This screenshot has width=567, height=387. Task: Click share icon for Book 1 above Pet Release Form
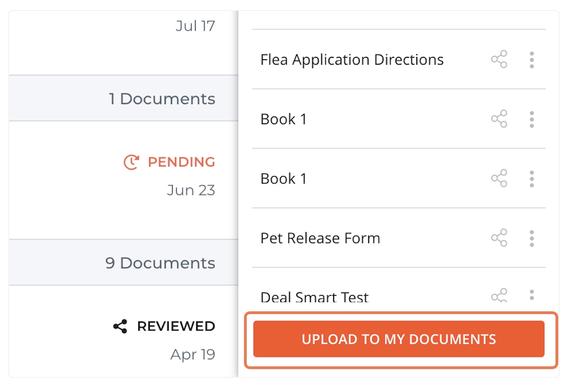point(499,178)
